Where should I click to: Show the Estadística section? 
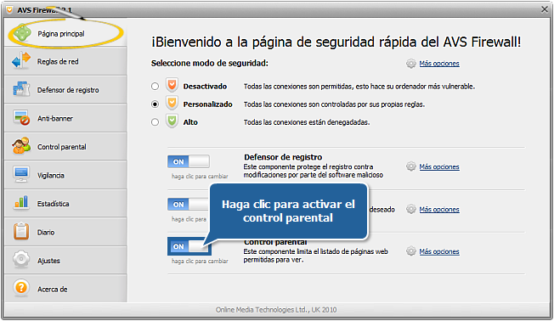[x=65, y=203]
